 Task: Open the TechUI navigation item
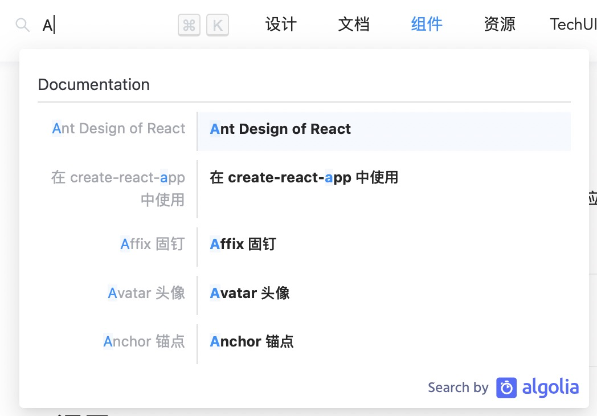pyautogui.click(x=573, y=24)
